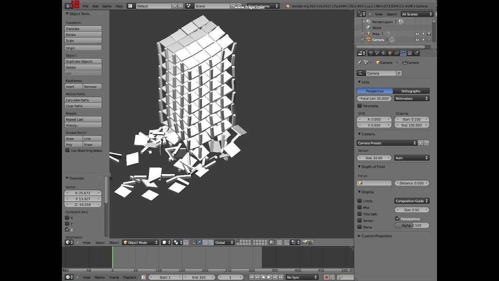Remove camera preset with minus icon
Image resolution: width=499 pixels, height=281 pixels.
426,143
